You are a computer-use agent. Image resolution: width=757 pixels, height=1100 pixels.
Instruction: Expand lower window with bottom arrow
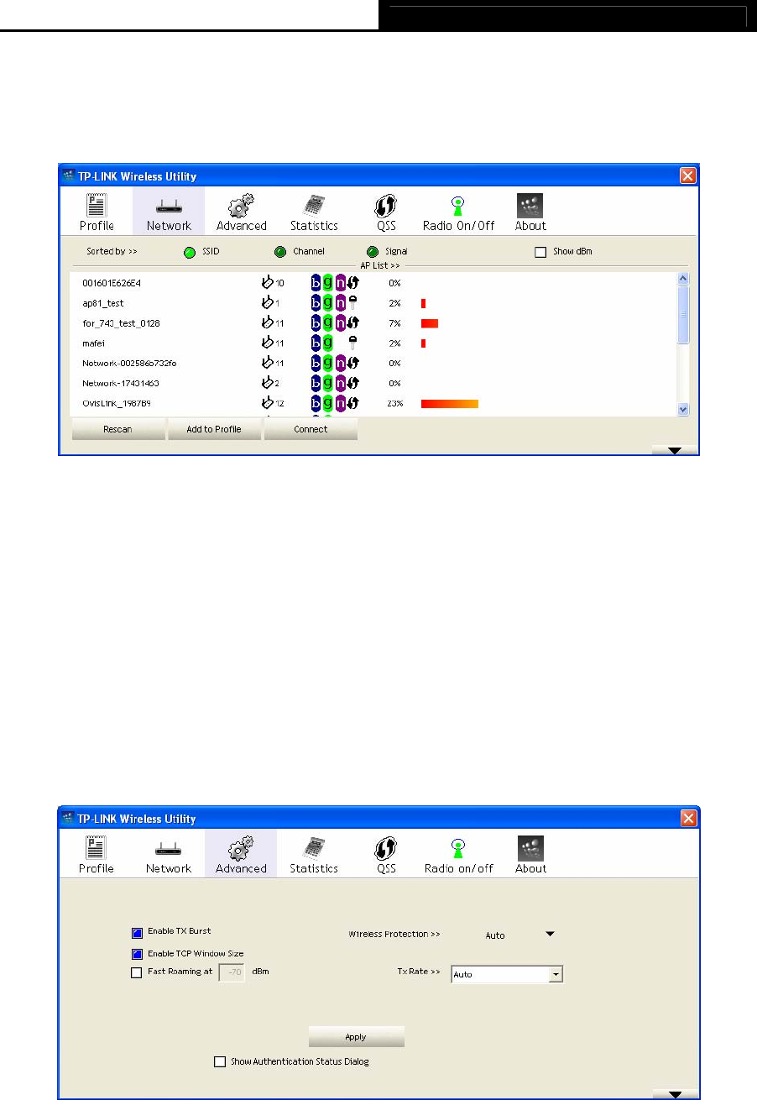click(x=675, y=1094)
